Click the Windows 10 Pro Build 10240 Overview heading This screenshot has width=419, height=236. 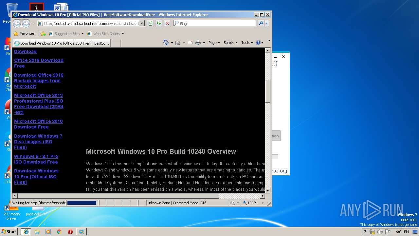[161, 151]
